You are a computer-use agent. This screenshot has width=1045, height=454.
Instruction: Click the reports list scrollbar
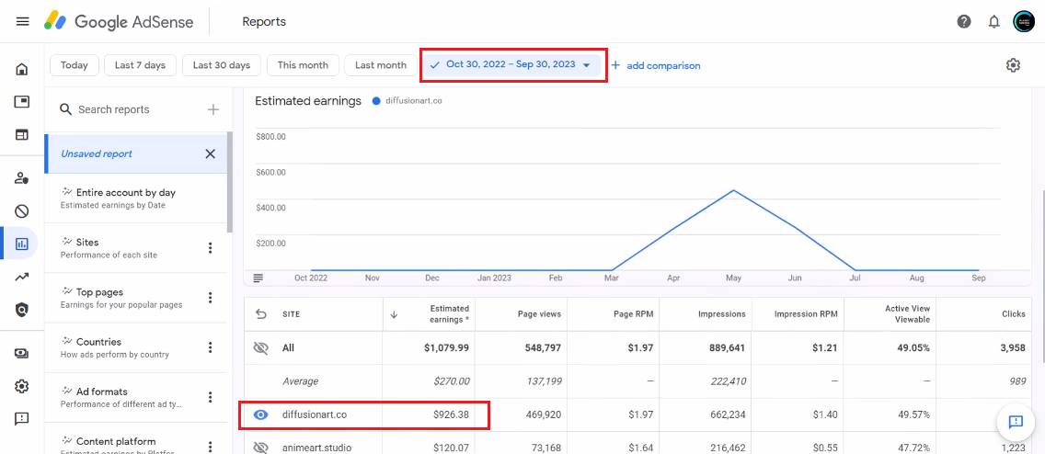(230, 182)
